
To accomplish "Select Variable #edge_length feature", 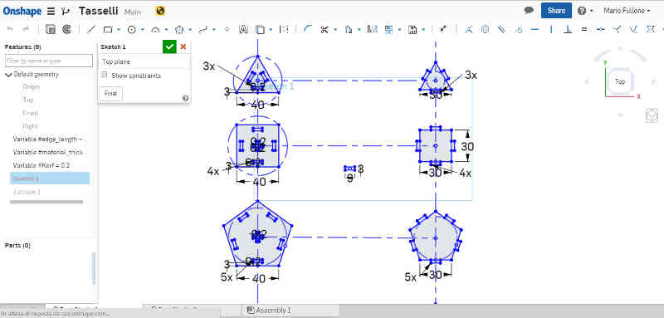I will (50, 139).
